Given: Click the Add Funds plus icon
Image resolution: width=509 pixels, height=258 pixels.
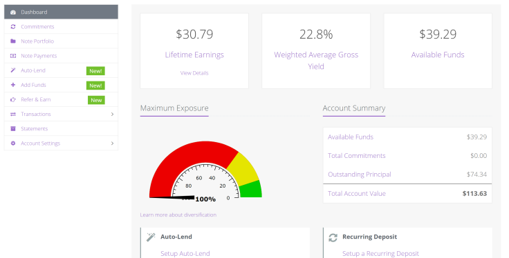Looking at the screenshot, I should [x=13, y=85].
